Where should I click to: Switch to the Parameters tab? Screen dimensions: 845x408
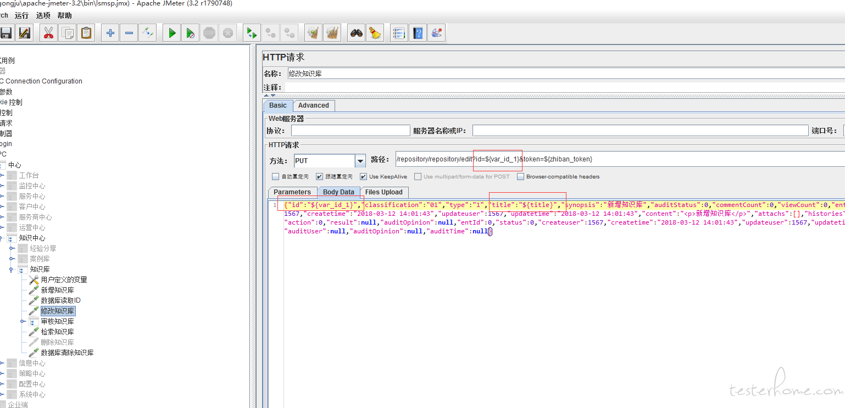pos(292,192)
